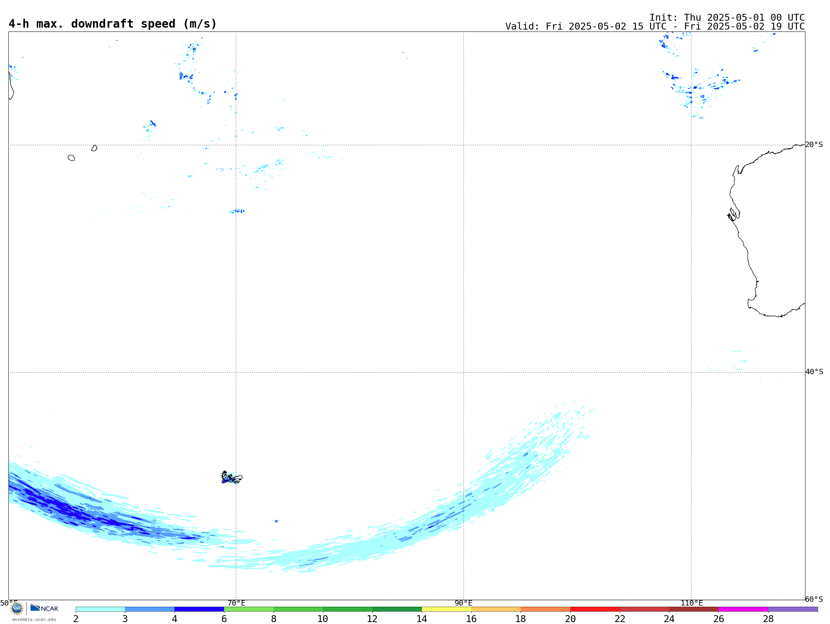Open the ensemble.ucar.edu link text
The height and width of the screenshot is (624, 830).
click(x=34, y=619)
